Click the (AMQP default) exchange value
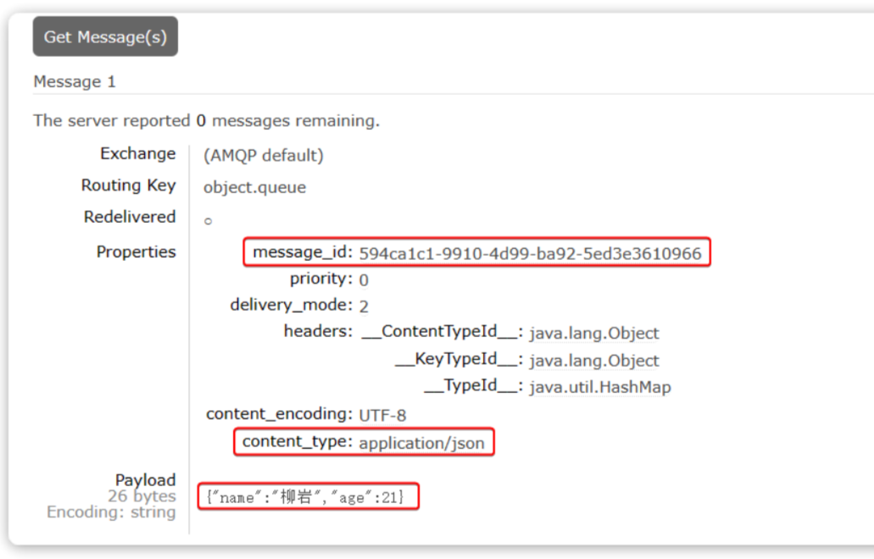The height and width of the screenshot is (559, 874). coord(263,156)
